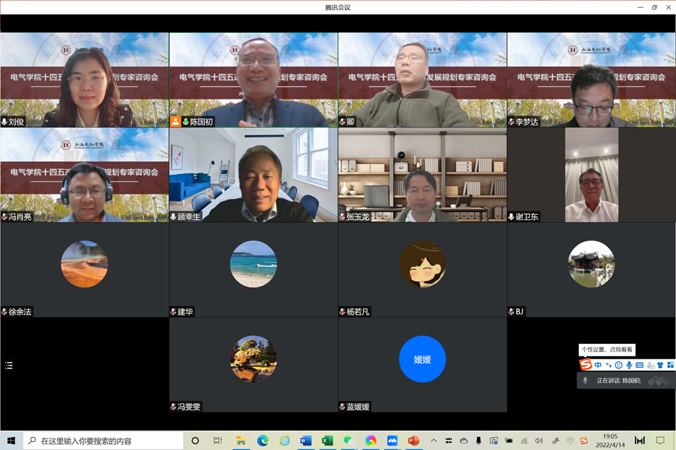This screenshot has width=676, height=450.
Task: Open the Sogou toolbox grid icon
Action: pos(670,365)
